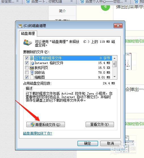The width and height of the screenshot is (144, 158).
Task: Check the 已下载的程序文件 checkbox
Action: [27, 58]
